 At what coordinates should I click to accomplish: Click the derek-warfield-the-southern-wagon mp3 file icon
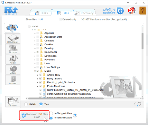pyautogui.click(x=44, y=94)
